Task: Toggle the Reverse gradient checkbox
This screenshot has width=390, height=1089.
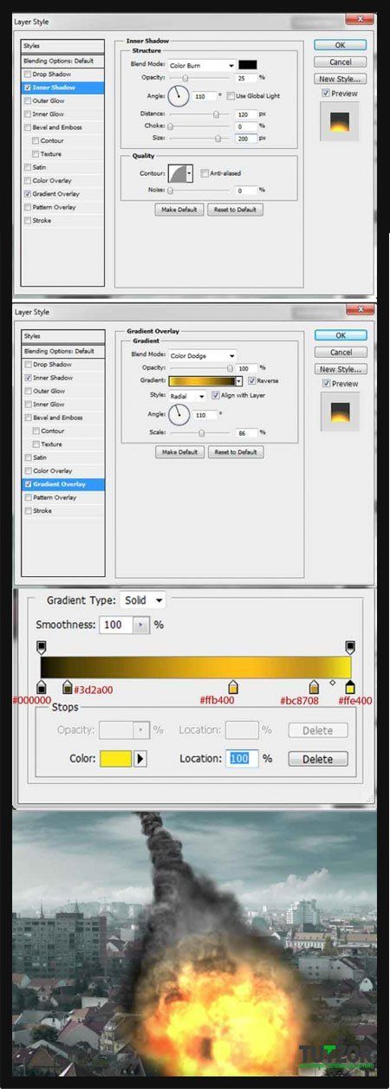Action: 251,380
